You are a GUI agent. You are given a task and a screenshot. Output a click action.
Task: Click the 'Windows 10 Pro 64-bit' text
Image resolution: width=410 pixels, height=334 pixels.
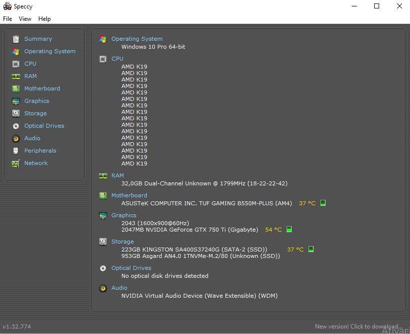click(x=153, y=47)
